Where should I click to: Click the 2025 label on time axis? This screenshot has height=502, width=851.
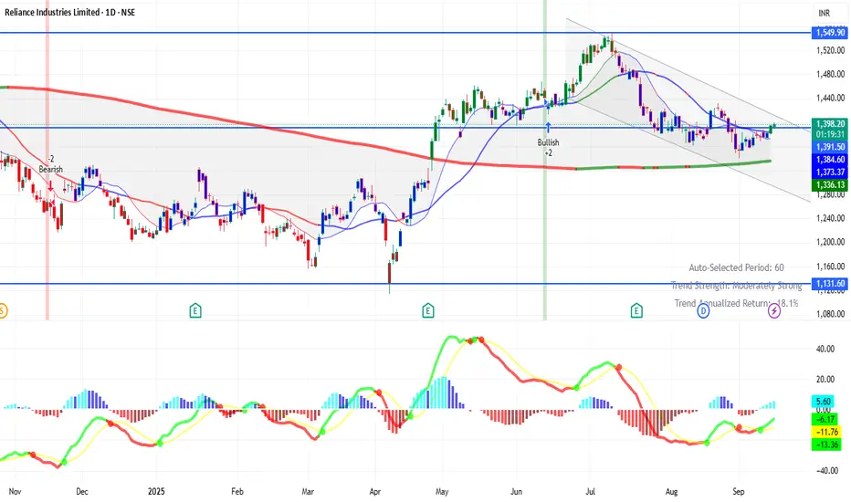click(x=156, y=492)
